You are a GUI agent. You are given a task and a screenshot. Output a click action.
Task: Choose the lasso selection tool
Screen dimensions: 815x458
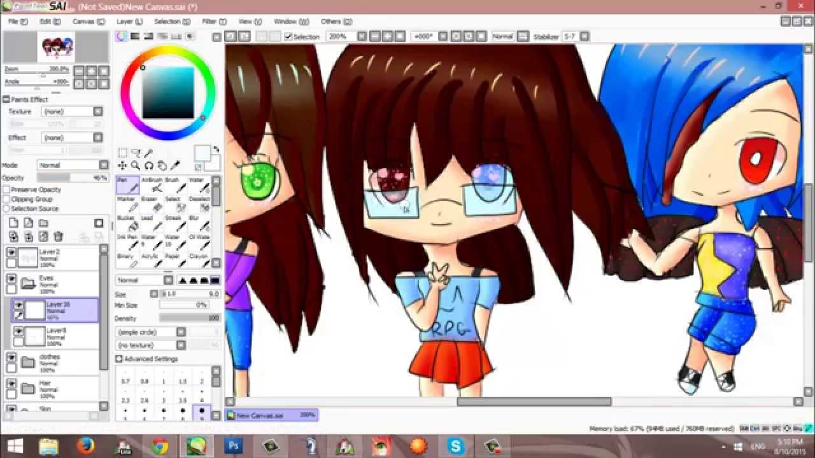(x=135, y=153)
